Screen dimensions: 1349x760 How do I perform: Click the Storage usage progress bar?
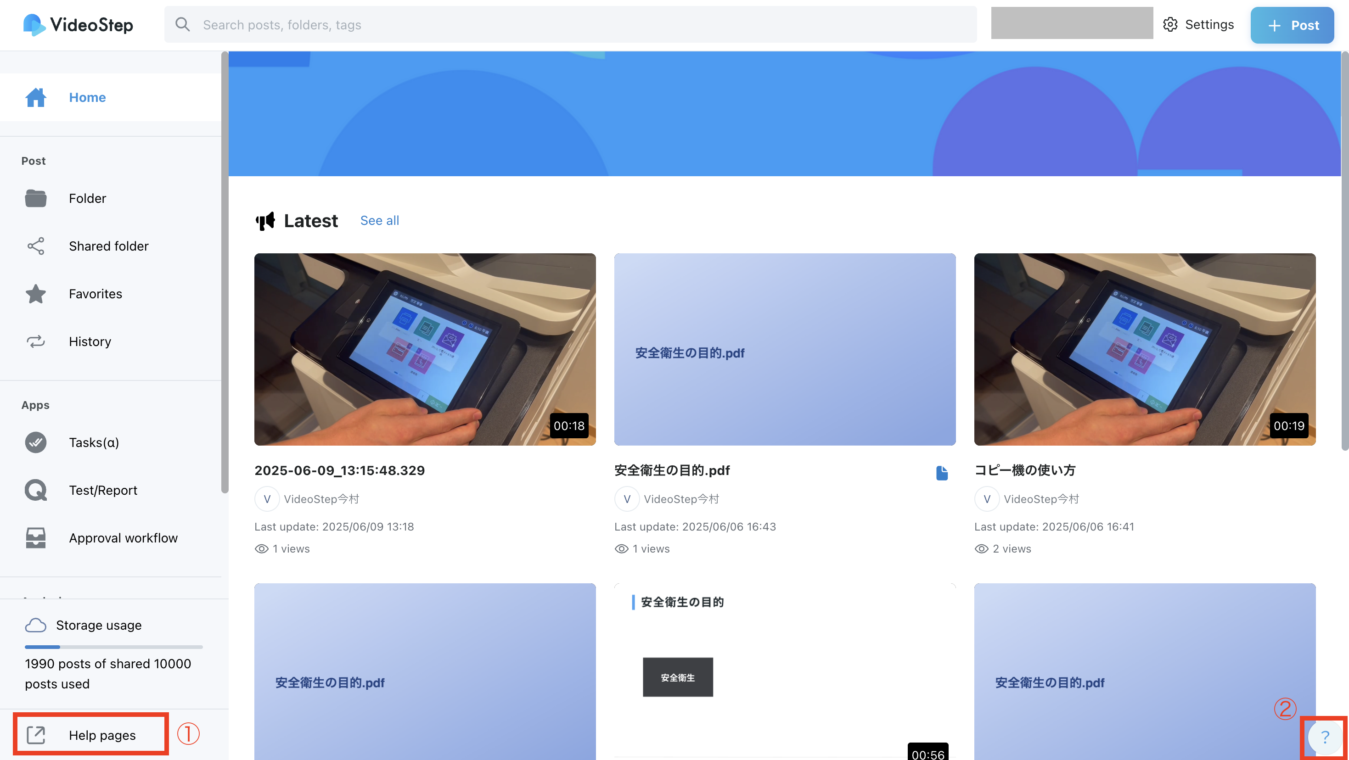tap(113, 647)
